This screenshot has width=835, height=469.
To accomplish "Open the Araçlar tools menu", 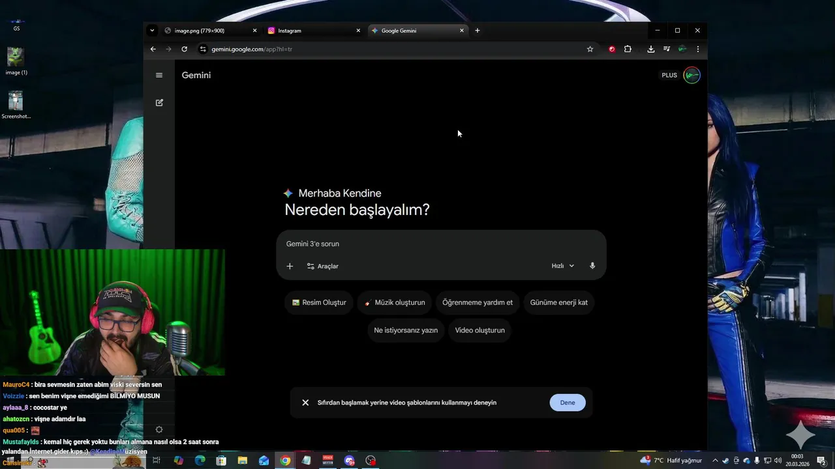I will [323, 266].
